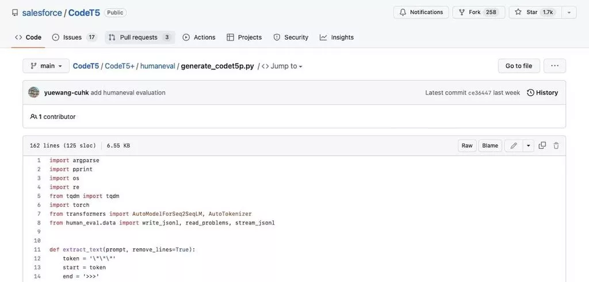Image resolution: width=589 pixels, height=282 pixels.
Task: Expand the Jump to dropdown
Action: 282,66
